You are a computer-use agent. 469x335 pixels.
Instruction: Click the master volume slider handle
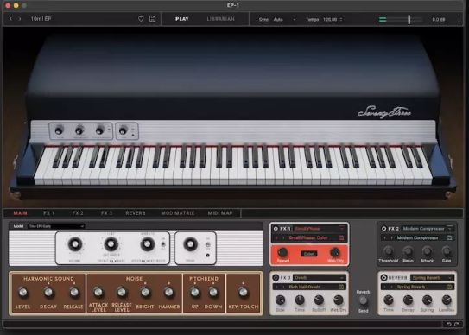pos(409,20)
